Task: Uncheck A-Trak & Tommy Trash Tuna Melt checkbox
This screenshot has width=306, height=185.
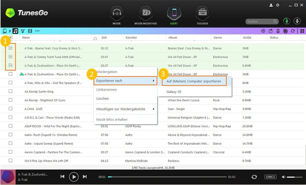Action: [x=10, y=56]
